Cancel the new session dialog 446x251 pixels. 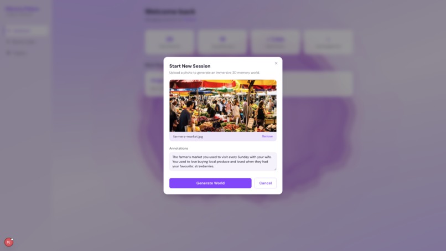265,183
